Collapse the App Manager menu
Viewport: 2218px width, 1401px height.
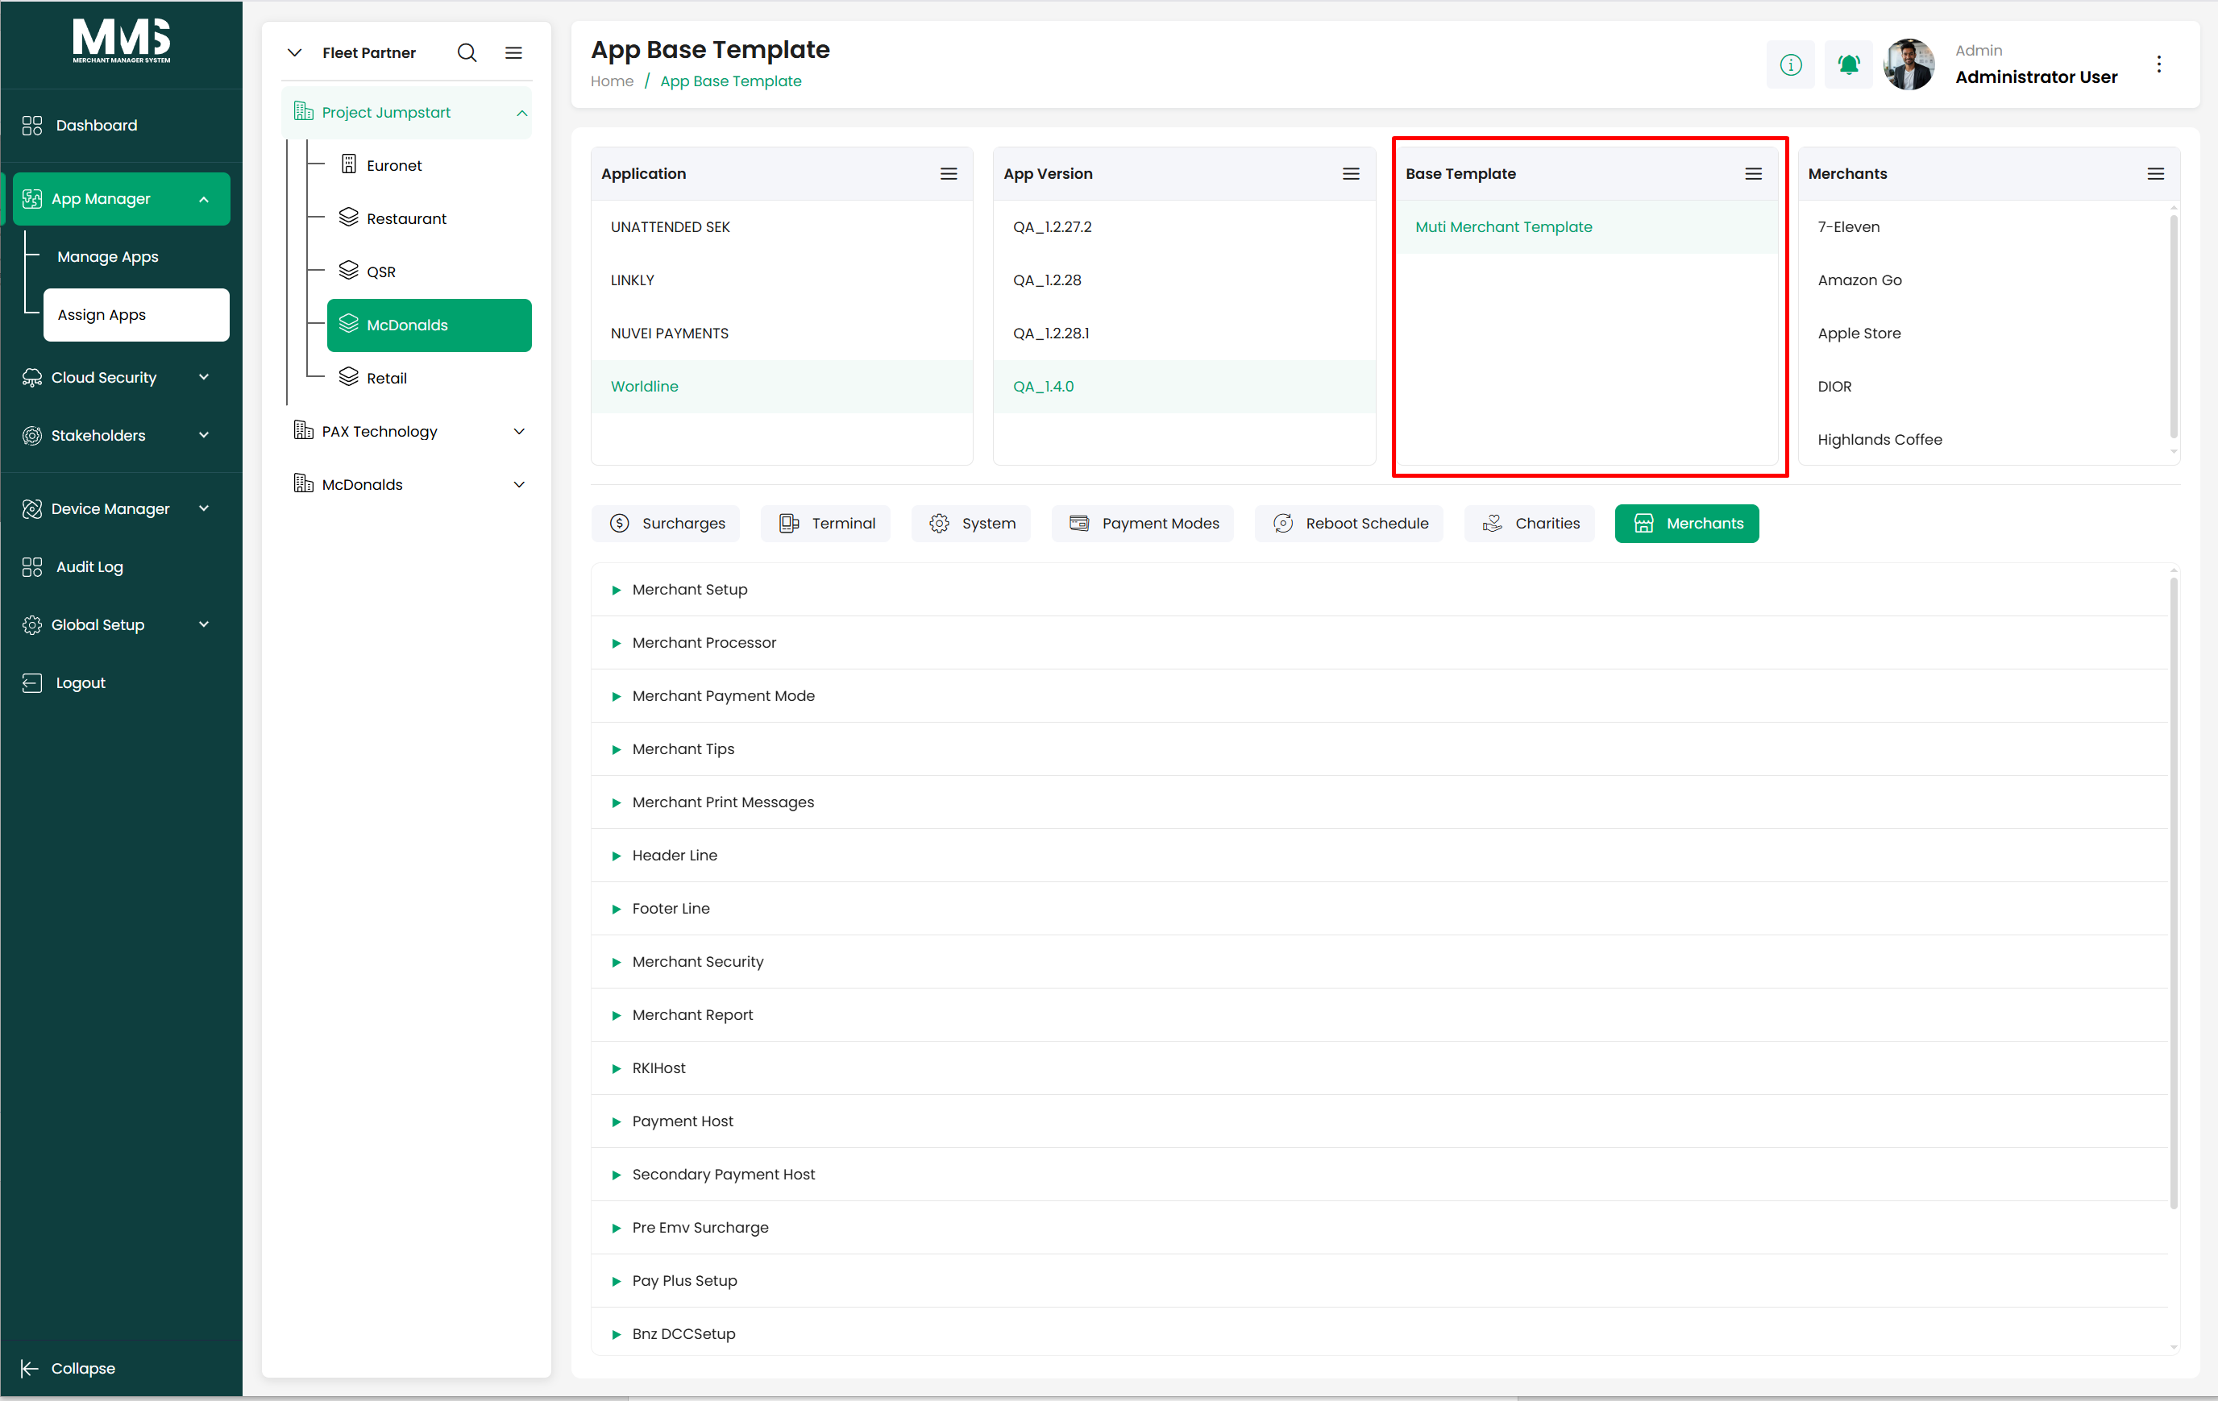122,199
